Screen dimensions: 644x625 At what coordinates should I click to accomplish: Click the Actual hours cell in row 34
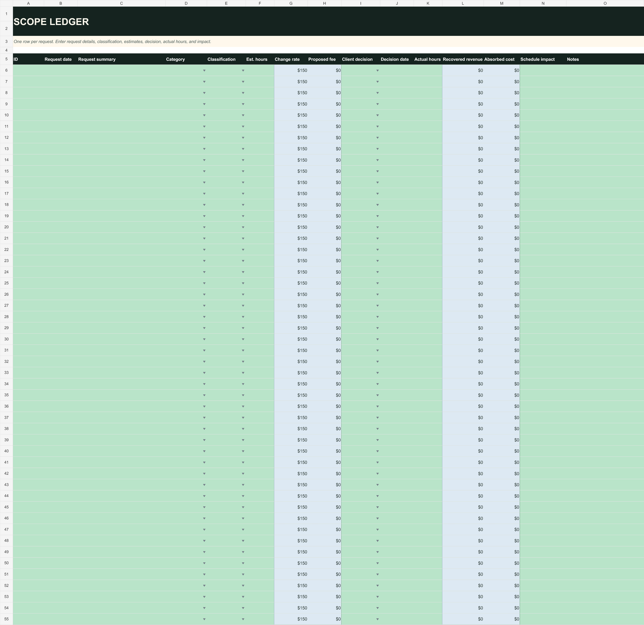(428, 384)
